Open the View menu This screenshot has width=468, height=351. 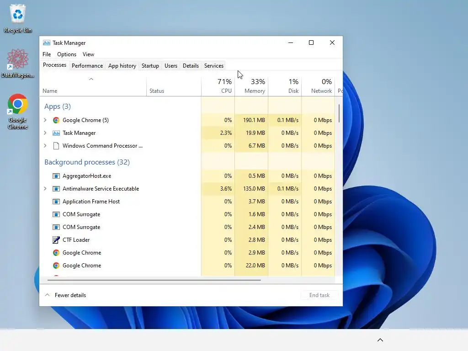pos(88,54)
